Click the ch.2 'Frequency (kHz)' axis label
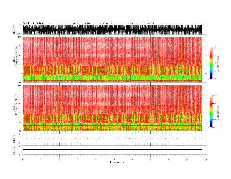231x179 pixels. 16,104
